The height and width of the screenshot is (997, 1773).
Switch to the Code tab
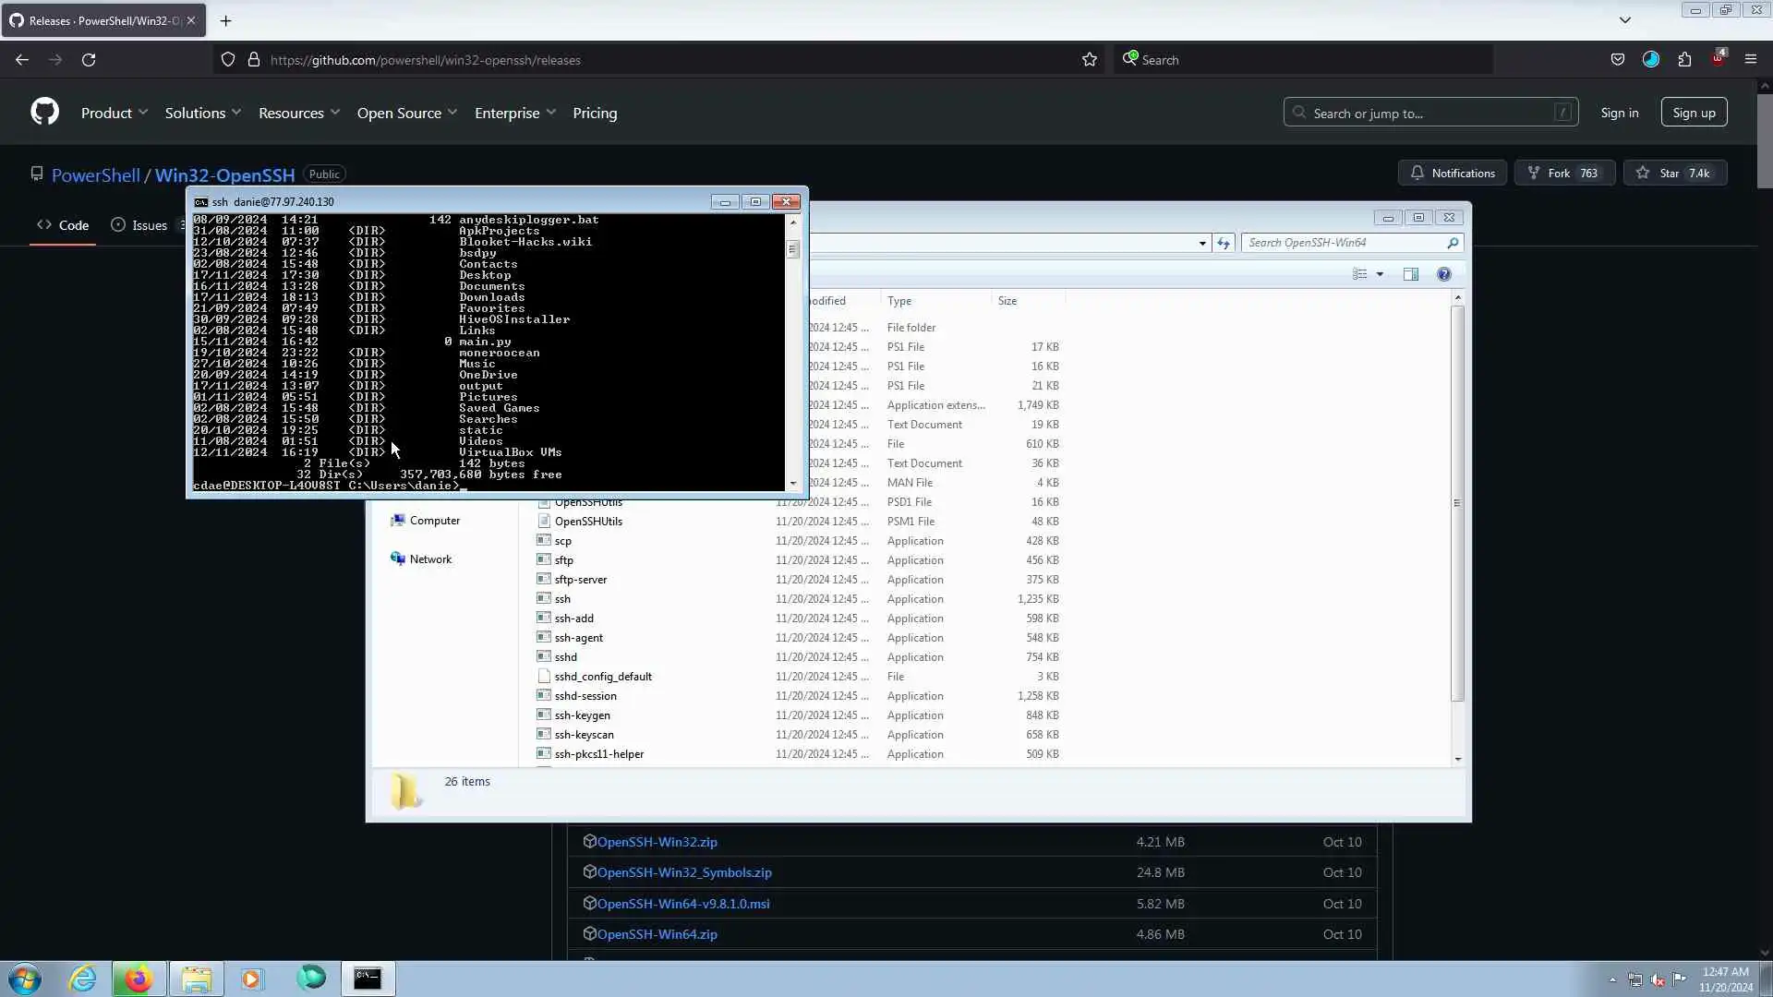click(63, 225)
